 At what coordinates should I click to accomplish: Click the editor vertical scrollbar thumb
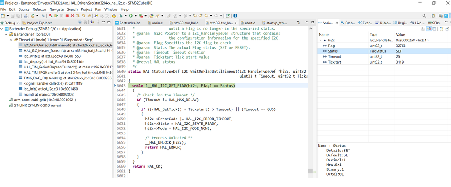(x=310, y=171)
